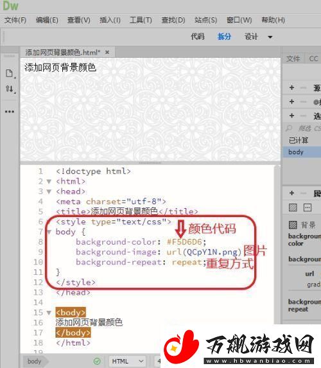Click the repeat value on line 10
Image resolution: width=321 pixels, height=368 pixels.
click(187, 262)
